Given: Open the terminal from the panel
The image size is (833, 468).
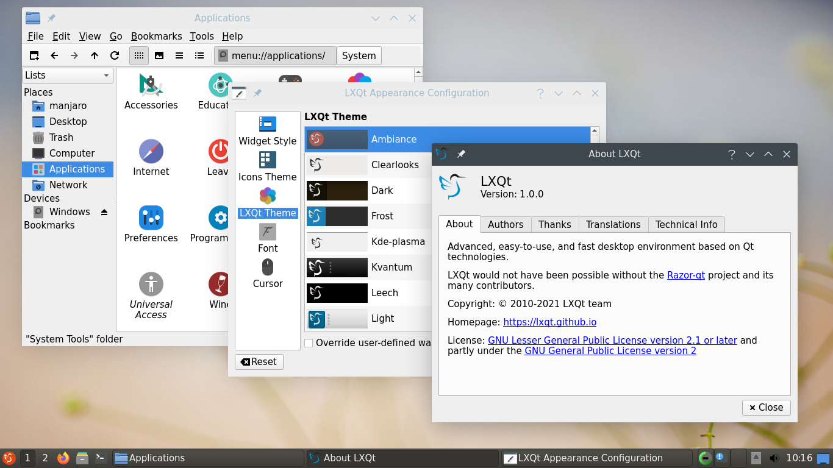Looking at the screenshot, I should pyautogui.click(x=101, y=458).
